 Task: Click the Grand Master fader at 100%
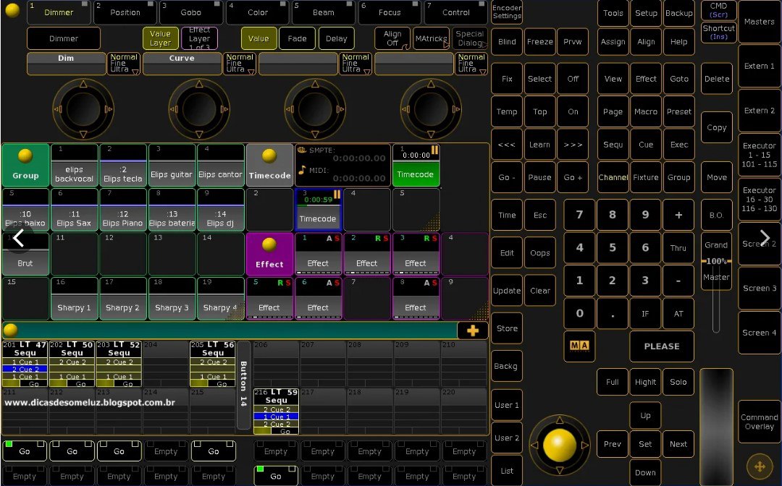716,261
